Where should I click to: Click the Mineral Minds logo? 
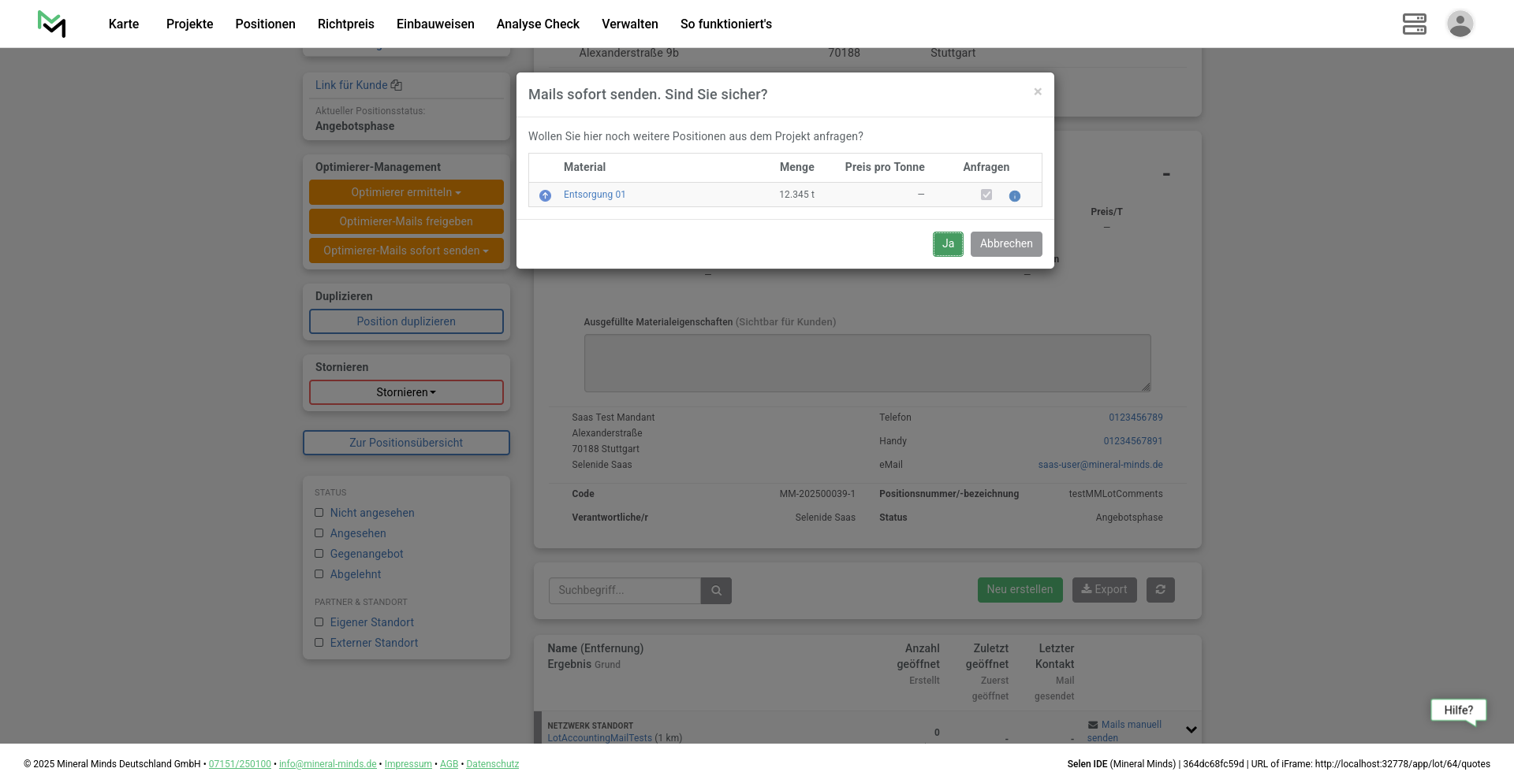[52, 24]
